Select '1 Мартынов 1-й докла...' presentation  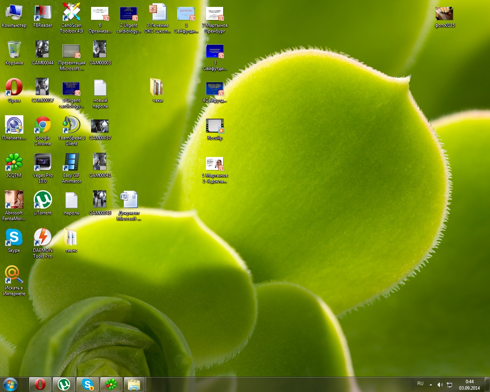[x=215, y=170]
